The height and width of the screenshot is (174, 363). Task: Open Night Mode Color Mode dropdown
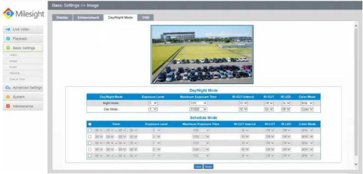[307, 103]
